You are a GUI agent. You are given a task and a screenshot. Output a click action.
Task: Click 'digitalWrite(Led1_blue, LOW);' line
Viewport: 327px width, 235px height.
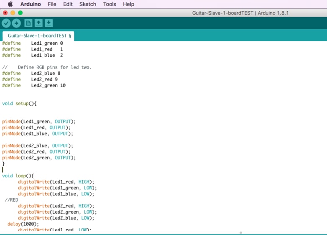tap(56, 194)
